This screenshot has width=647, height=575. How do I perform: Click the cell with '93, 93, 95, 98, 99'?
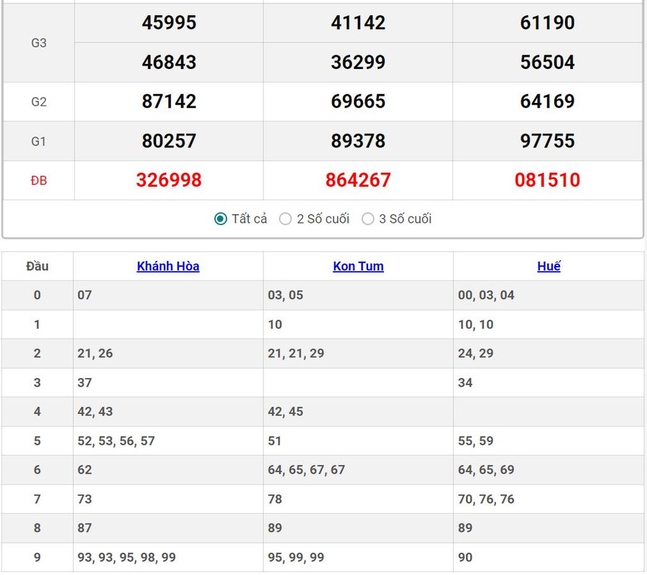click(x=127, y=558)
